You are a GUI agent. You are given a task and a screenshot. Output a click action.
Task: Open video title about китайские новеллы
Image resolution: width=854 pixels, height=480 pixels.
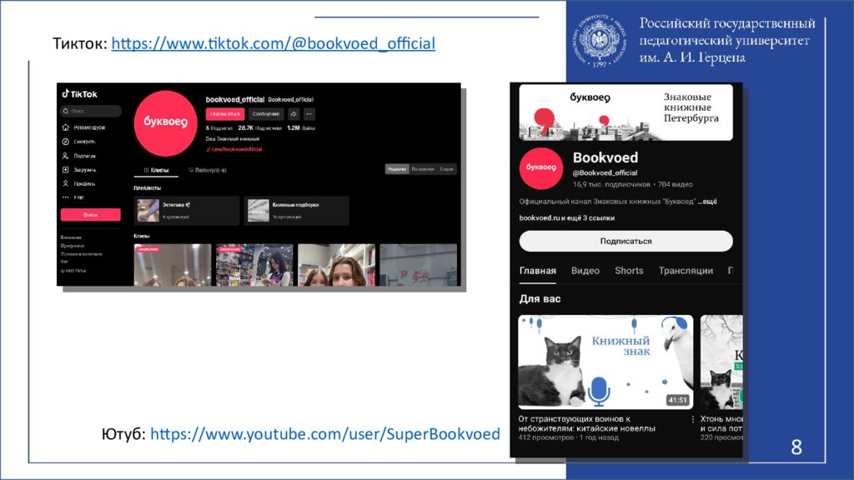coord(586,424)
